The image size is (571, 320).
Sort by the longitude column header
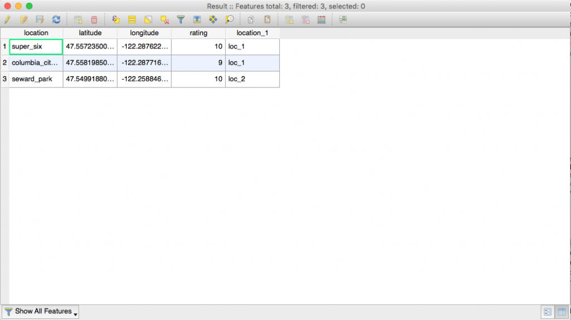[144, 33]
